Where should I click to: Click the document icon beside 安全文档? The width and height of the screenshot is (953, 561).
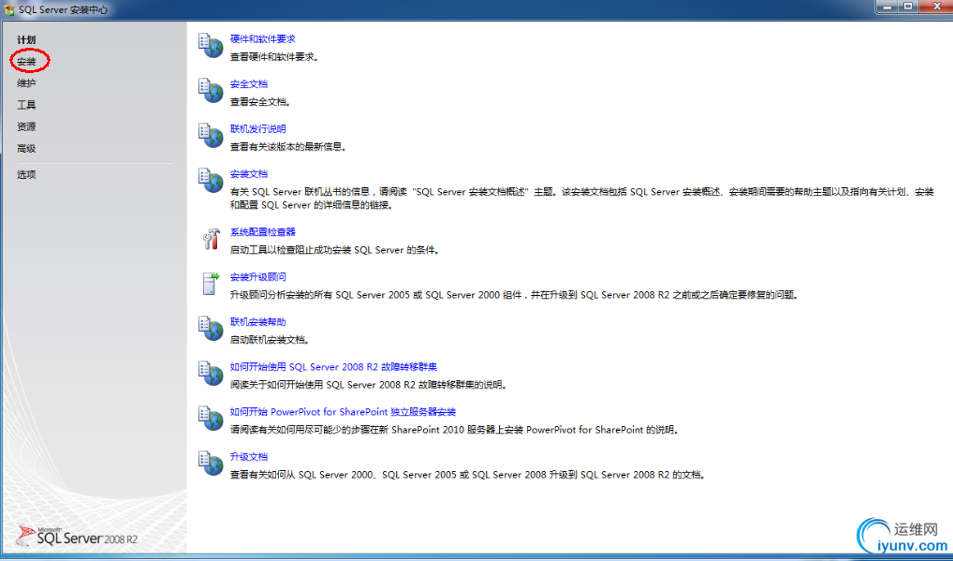[211, 91]
